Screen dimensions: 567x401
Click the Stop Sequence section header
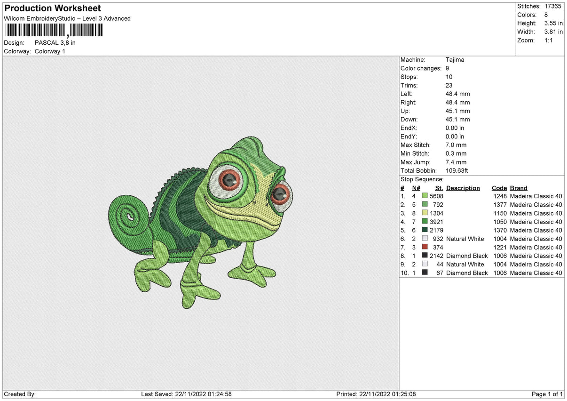coord(422,179)
